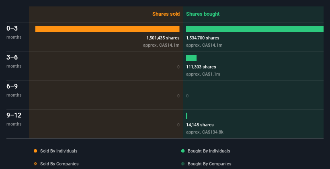Screen dimensions: 330x169
Task: Click the 0 bought value in the 6–9 row
Action: tap(187, 96)
